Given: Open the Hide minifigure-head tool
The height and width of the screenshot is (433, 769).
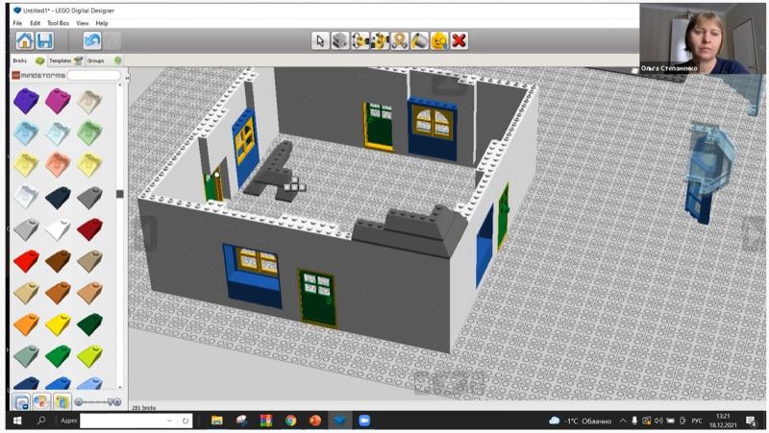Looking at the screenshot, I should pyautogui.click(x=439, y=40).
